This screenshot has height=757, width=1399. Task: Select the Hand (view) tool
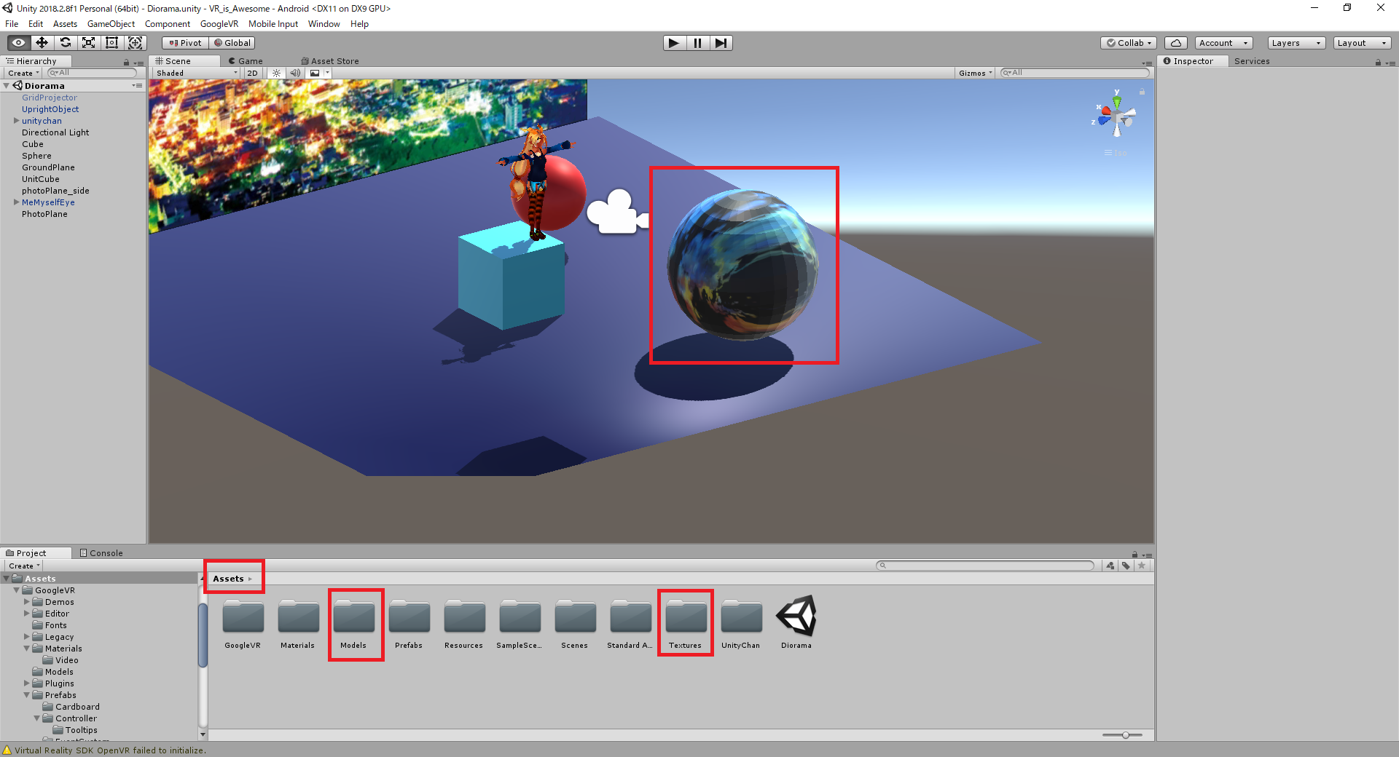pos(18,43)
